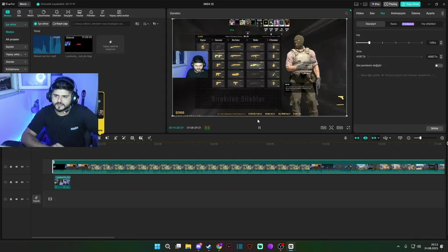This screenshot has height=252, width=448.
Task: Click the Tam quality icon in player
Action: coord(323,128)
